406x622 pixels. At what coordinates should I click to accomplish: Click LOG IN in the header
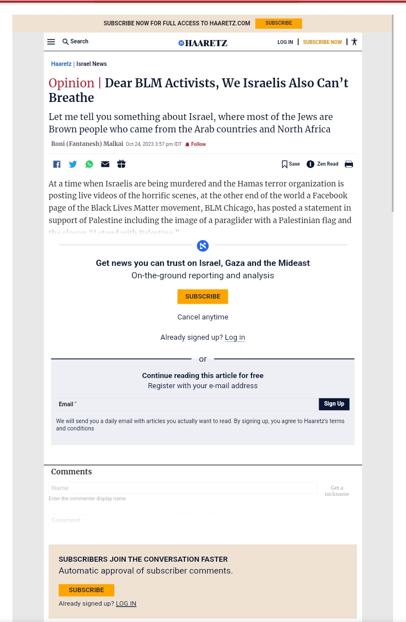[x=285, y=42]
